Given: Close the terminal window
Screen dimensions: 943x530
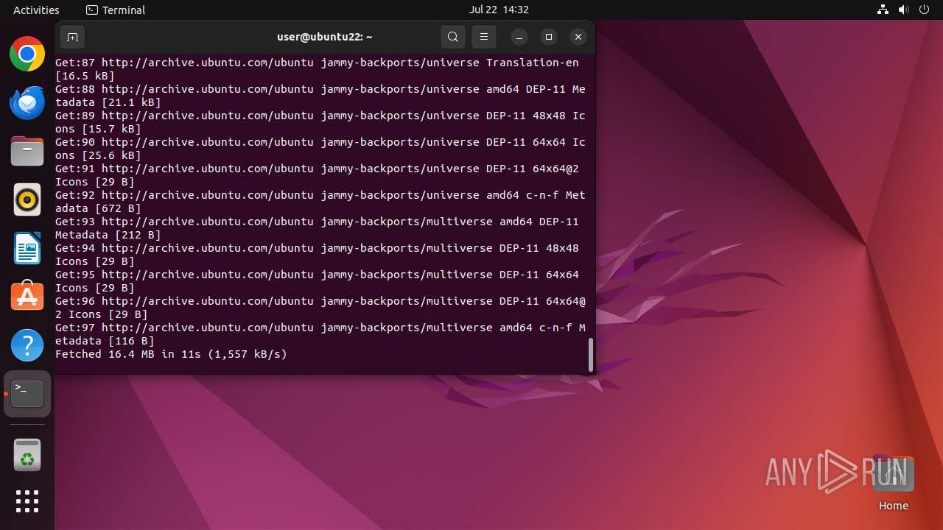Looking at the screenshot, I should 578,37.
